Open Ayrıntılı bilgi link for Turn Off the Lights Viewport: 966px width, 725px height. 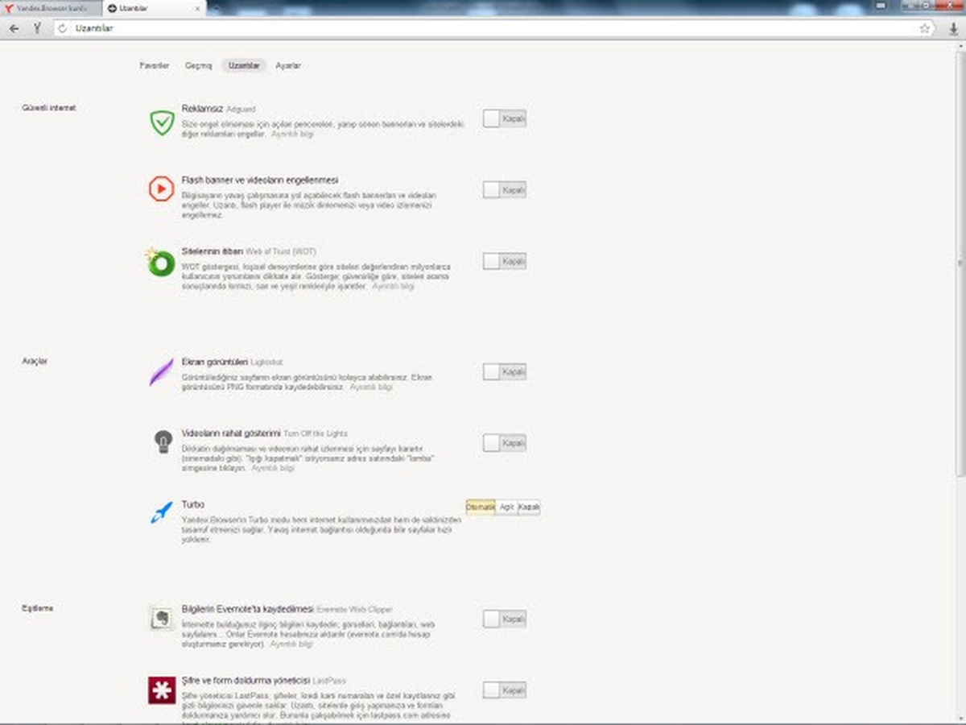(x=273, y=467)
